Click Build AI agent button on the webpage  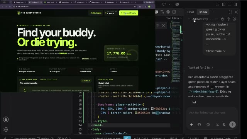(x=95, y=13)
